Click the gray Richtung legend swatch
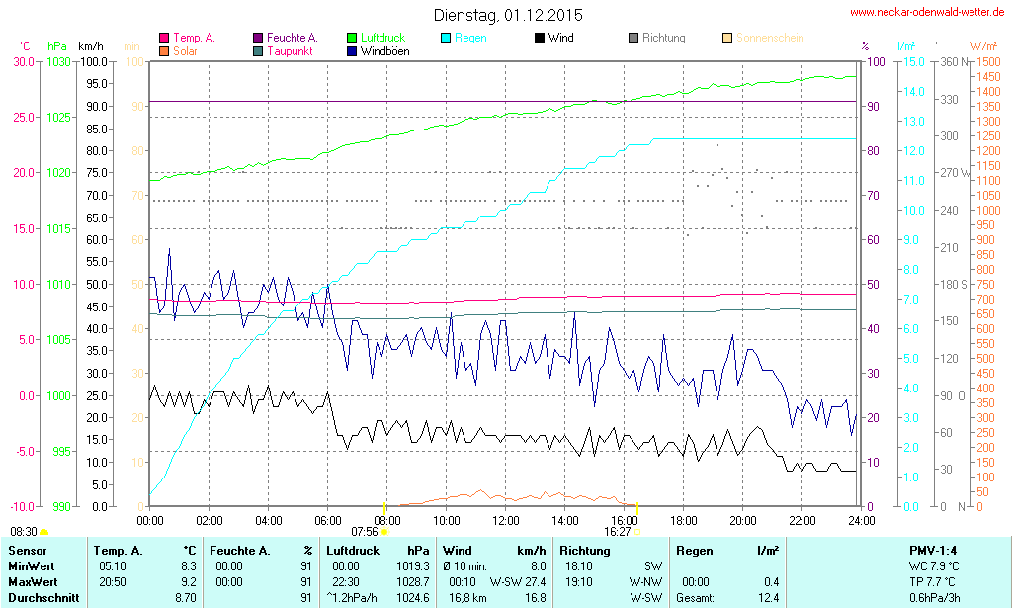 (x=633, y=39)
